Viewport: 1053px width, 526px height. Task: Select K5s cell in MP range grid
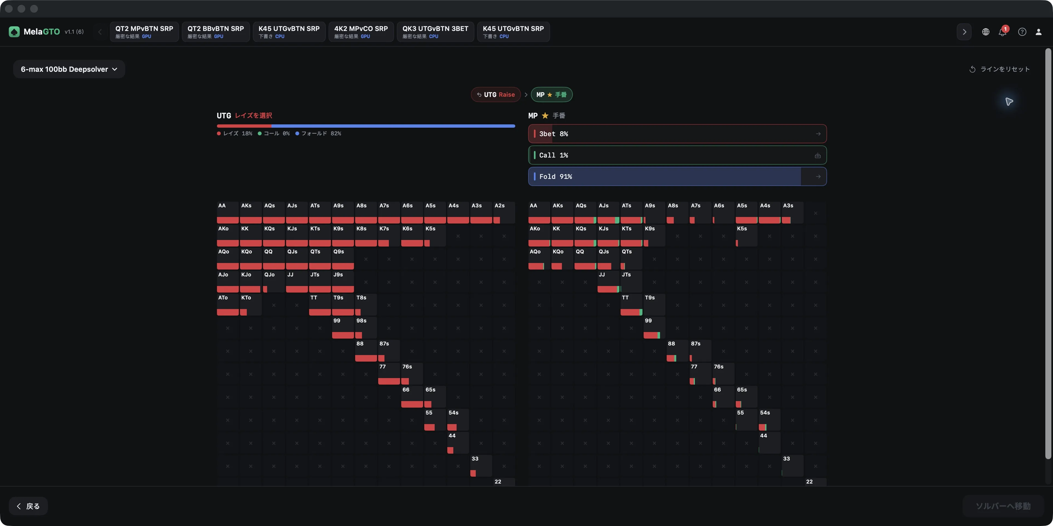point(746,236)
